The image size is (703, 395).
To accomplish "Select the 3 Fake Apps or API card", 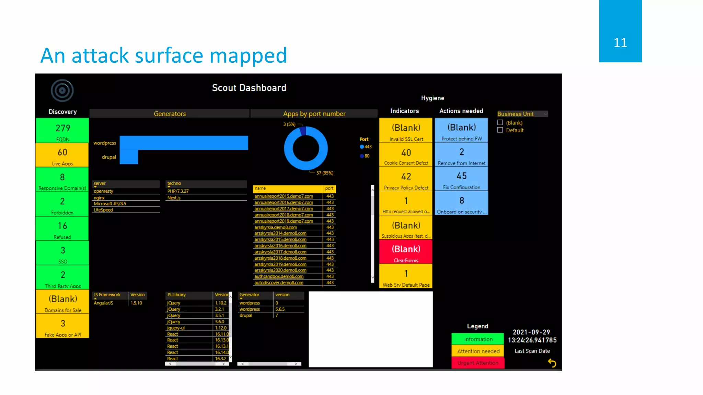I will (62, 326).
